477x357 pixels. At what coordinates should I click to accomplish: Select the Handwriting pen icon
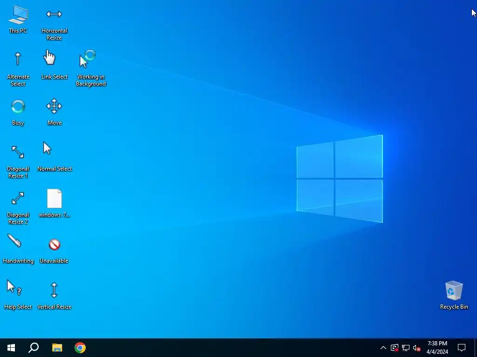14,240
